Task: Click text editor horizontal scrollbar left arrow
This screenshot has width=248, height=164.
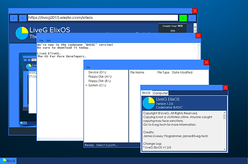Action: coord(39,139)
